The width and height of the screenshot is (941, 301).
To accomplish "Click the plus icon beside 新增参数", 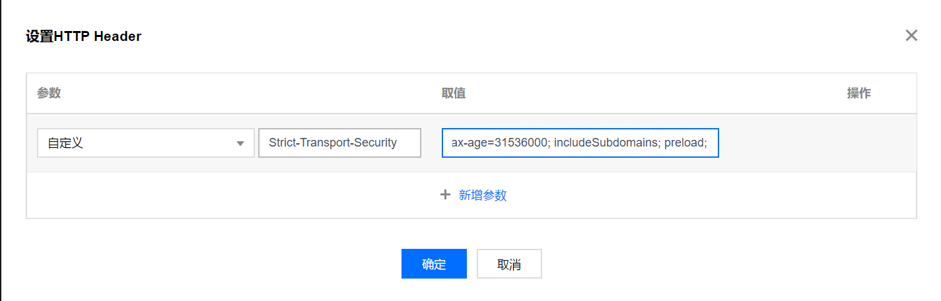I will coord(446,195).
